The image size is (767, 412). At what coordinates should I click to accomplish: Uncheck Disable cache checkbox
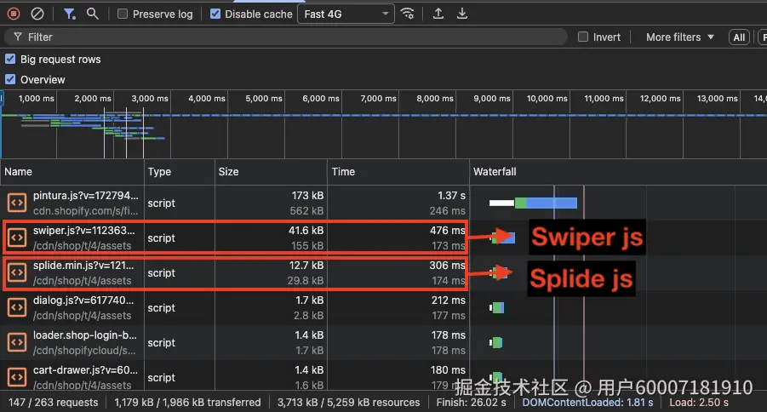pos(215,14)
